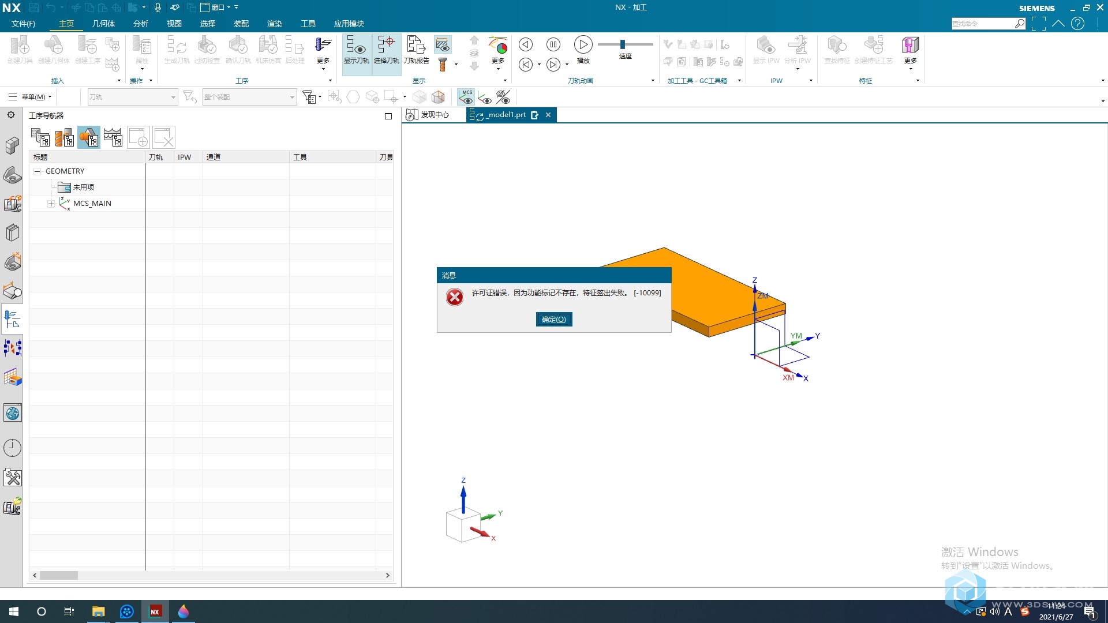Expand 更多 in the 特征 group
This screenshot has height=623, width=1108.
click(910, 52)
